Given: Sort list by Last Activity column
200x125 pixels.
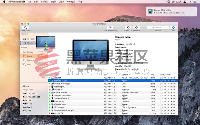Looking at the screenshot, I should point(165,75).
